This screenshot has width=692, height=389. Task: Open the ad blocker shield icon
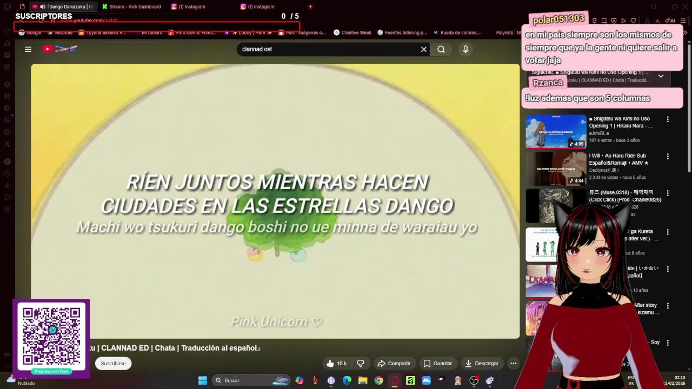tap(614, 21)
